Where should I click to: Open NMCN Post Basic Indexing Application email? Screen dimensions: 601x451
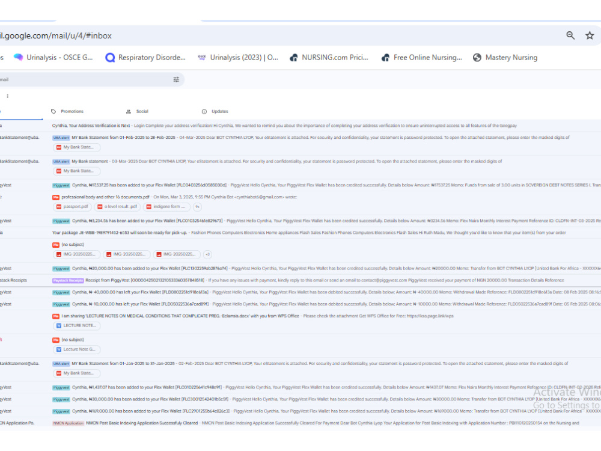(300, 423)
